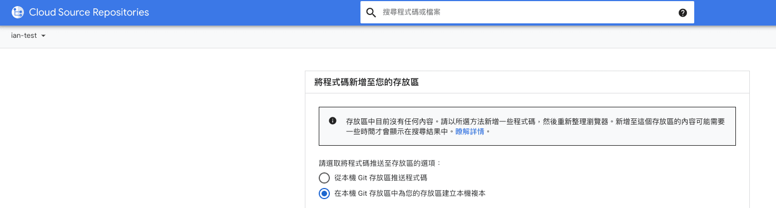Select 在本機 Git 存放區中為您的存放區建立本機複本 radio option
The image size is (776, 208).
point(324,194)
